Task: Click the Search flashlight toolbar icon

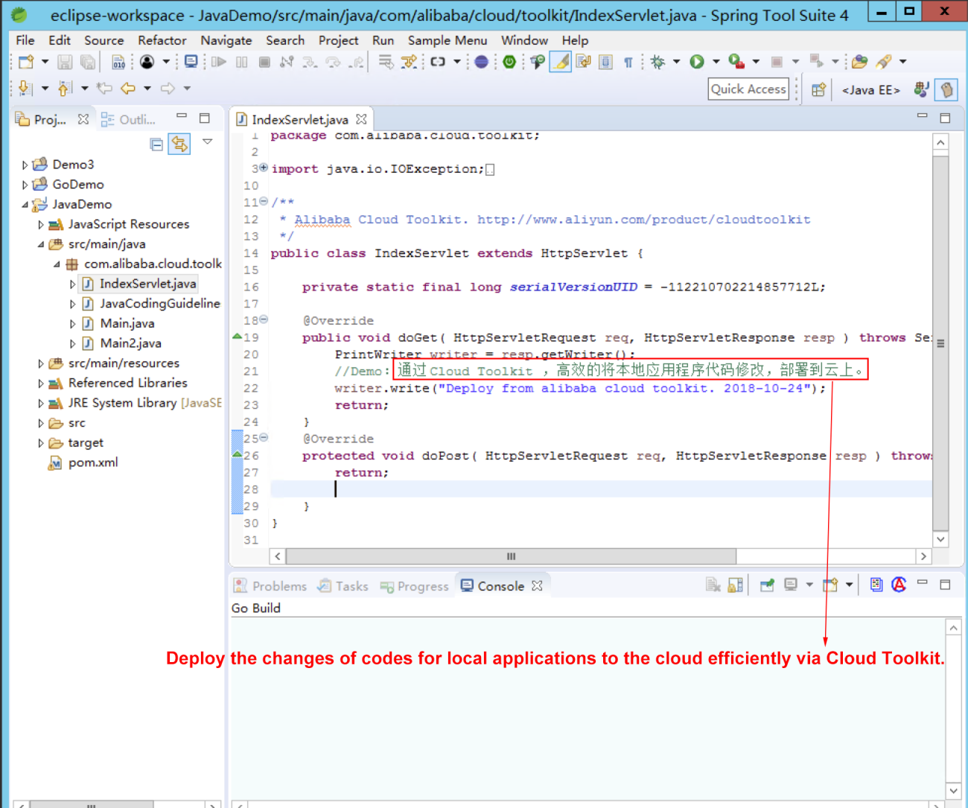Action: point(884,62)
